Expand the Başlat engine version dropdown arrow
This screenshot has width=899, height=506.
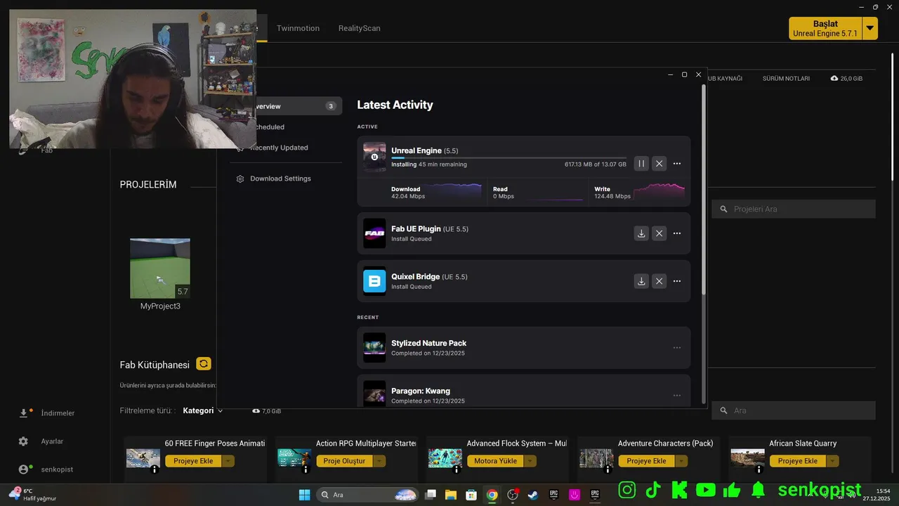870,28
